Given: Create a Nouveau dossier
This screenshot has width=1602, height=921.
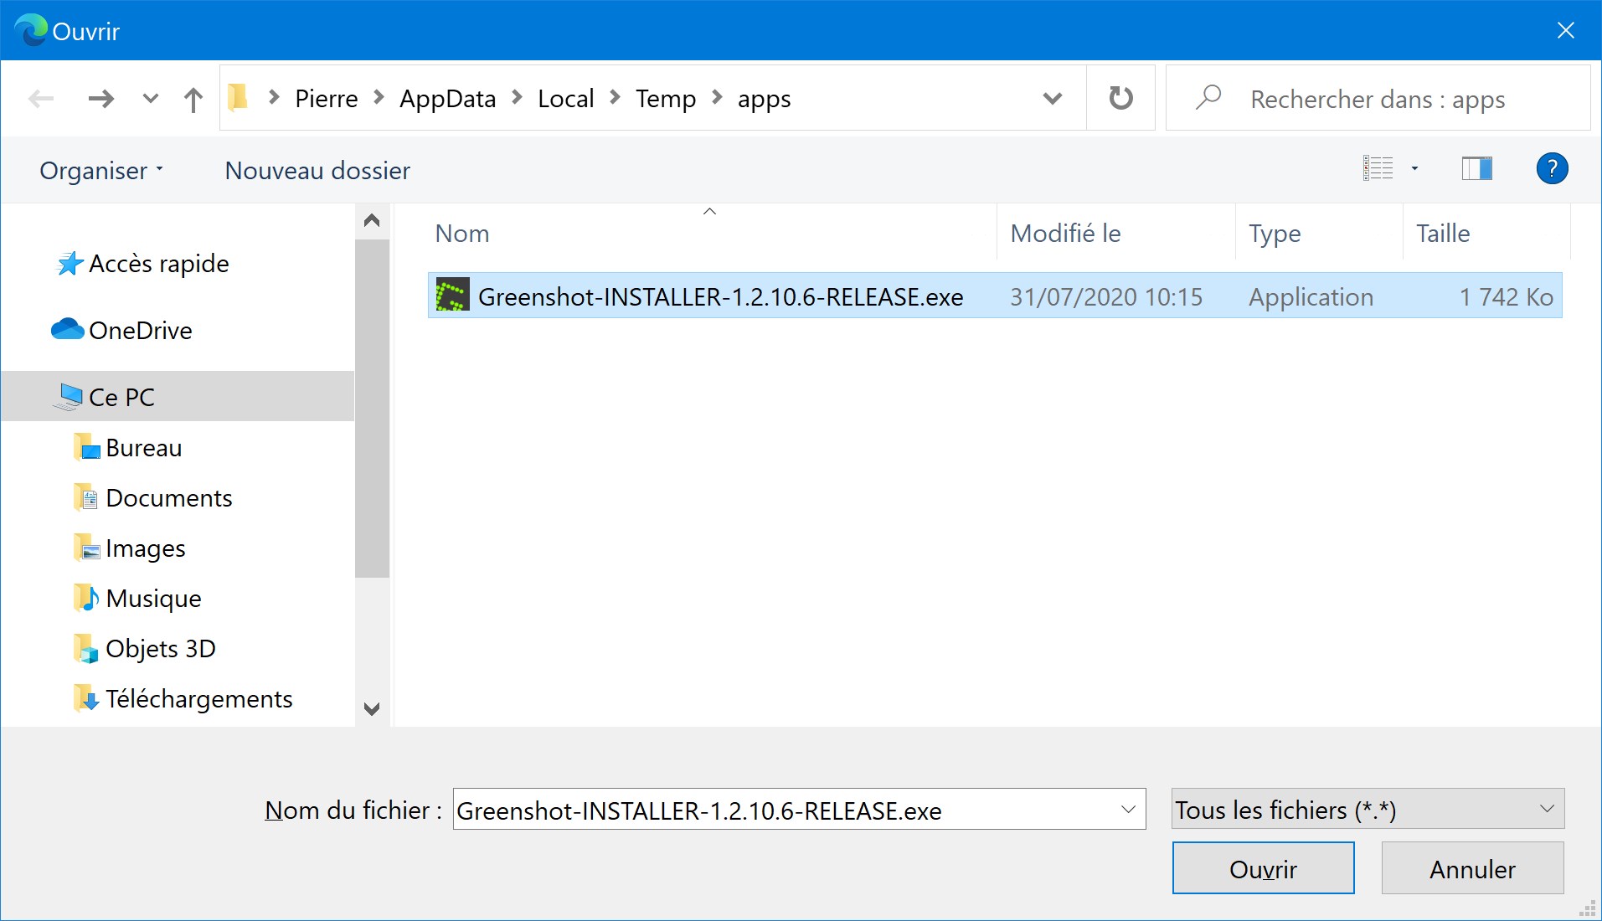Looking at the screenshot, I should tap(317, 171).
